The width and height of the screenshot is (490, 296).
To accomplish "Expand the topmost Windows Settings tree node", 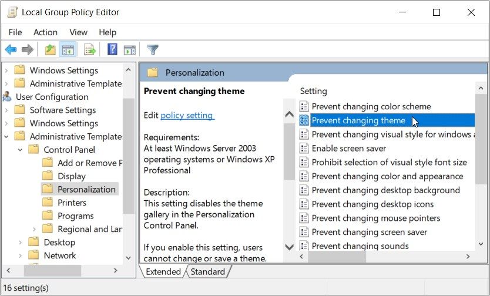I will coord(6,70).
